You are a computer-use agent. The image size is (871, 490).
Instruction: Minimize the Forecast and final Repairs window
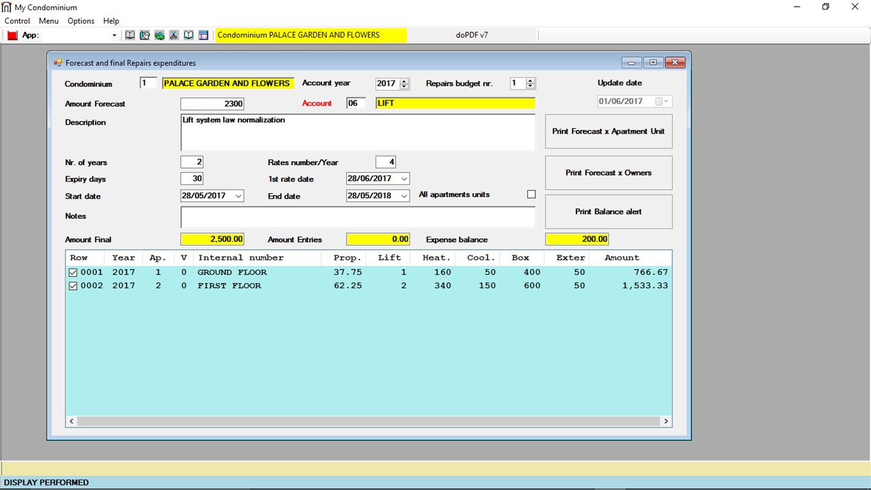(631, 62)
